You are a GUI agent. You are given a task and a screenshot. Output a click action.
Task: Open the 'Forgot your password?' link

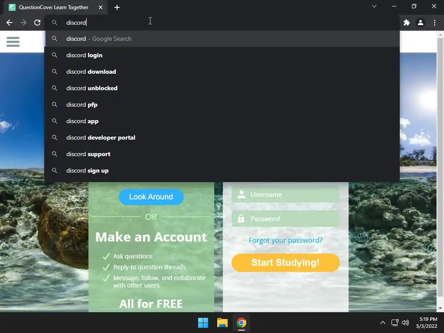285,240
